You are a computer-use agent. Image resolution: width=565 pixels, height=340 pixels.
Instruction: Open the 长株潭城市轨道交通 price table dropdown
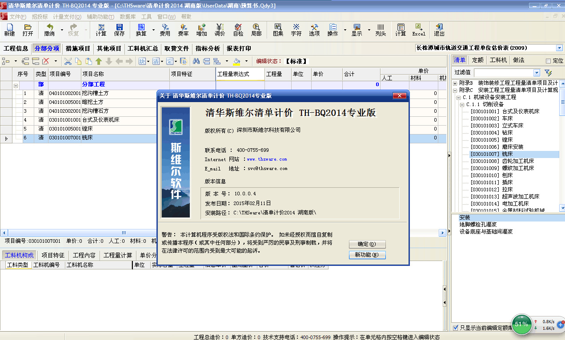click(x=559, y=48)
